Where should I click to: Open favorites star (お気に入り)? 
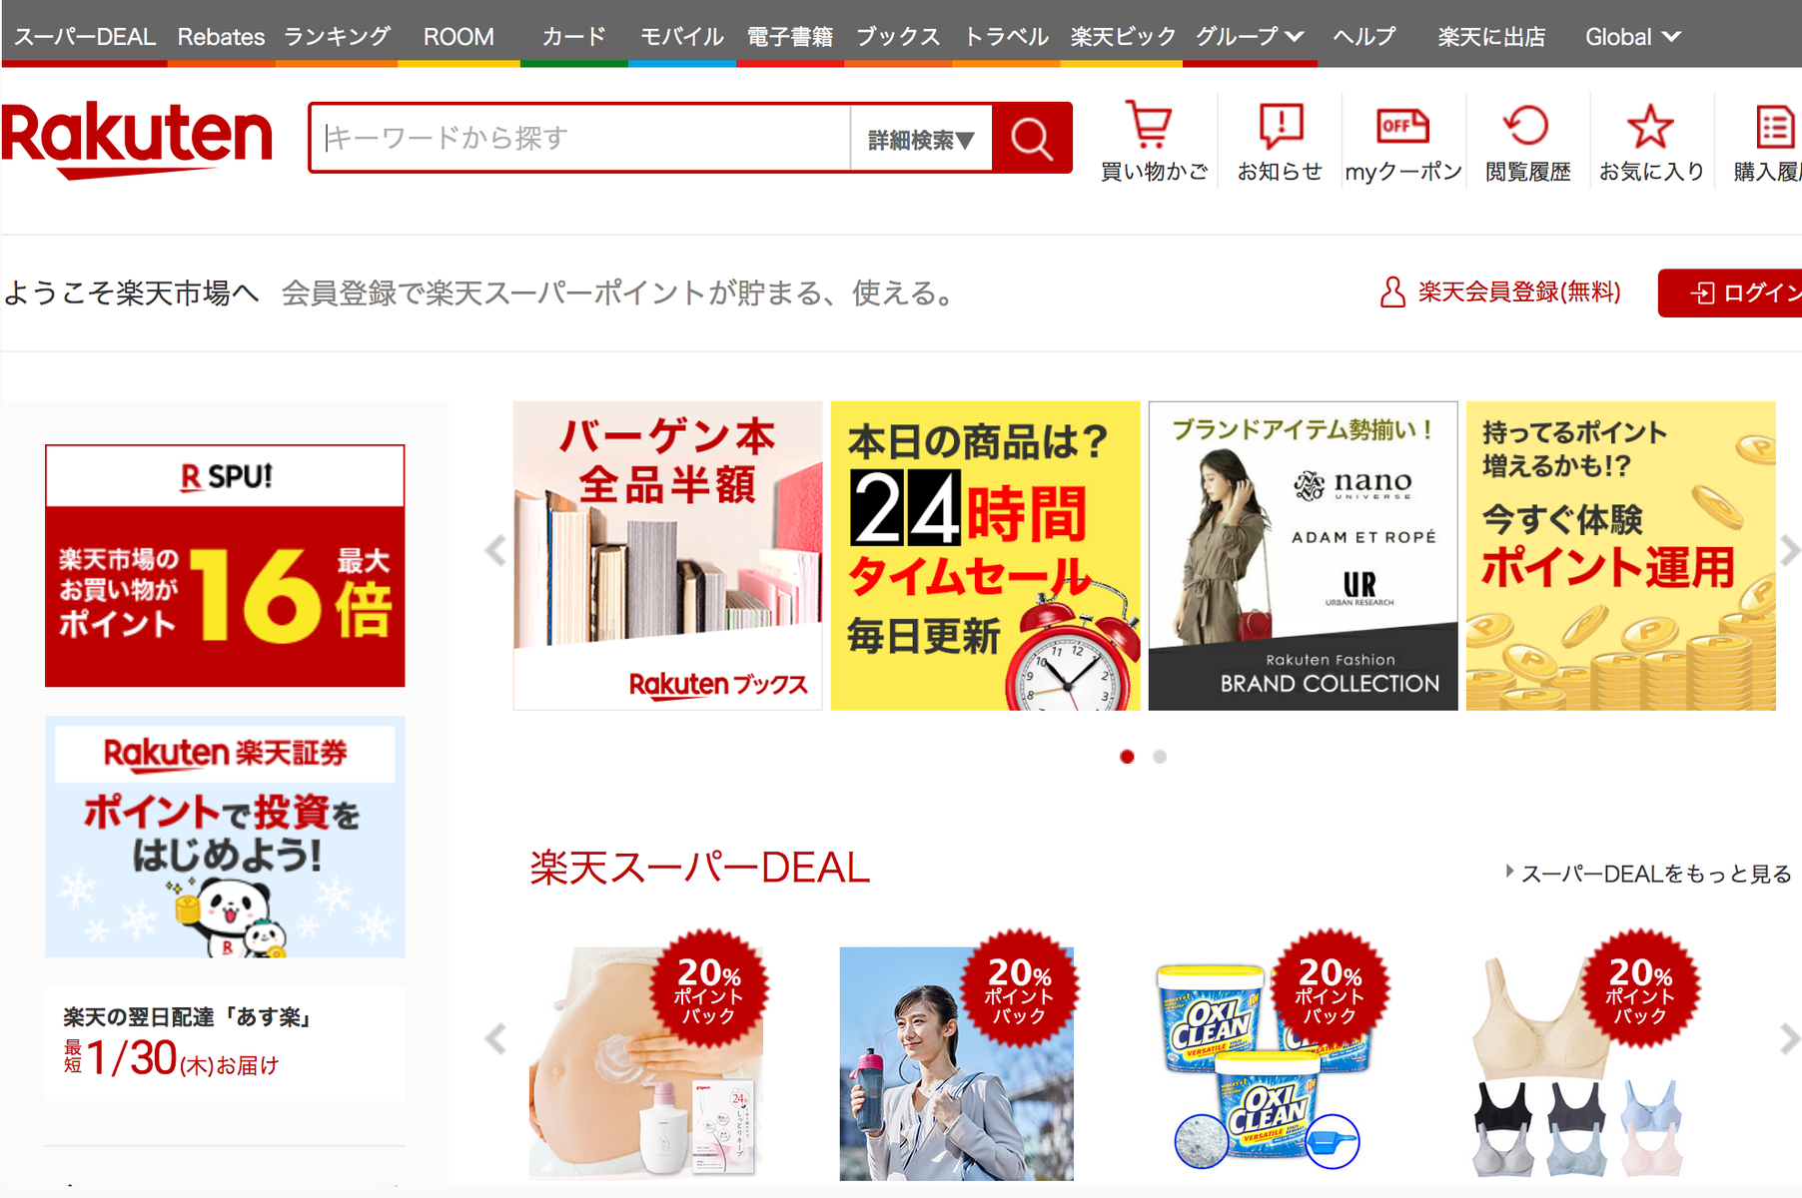click(1651, 141)
